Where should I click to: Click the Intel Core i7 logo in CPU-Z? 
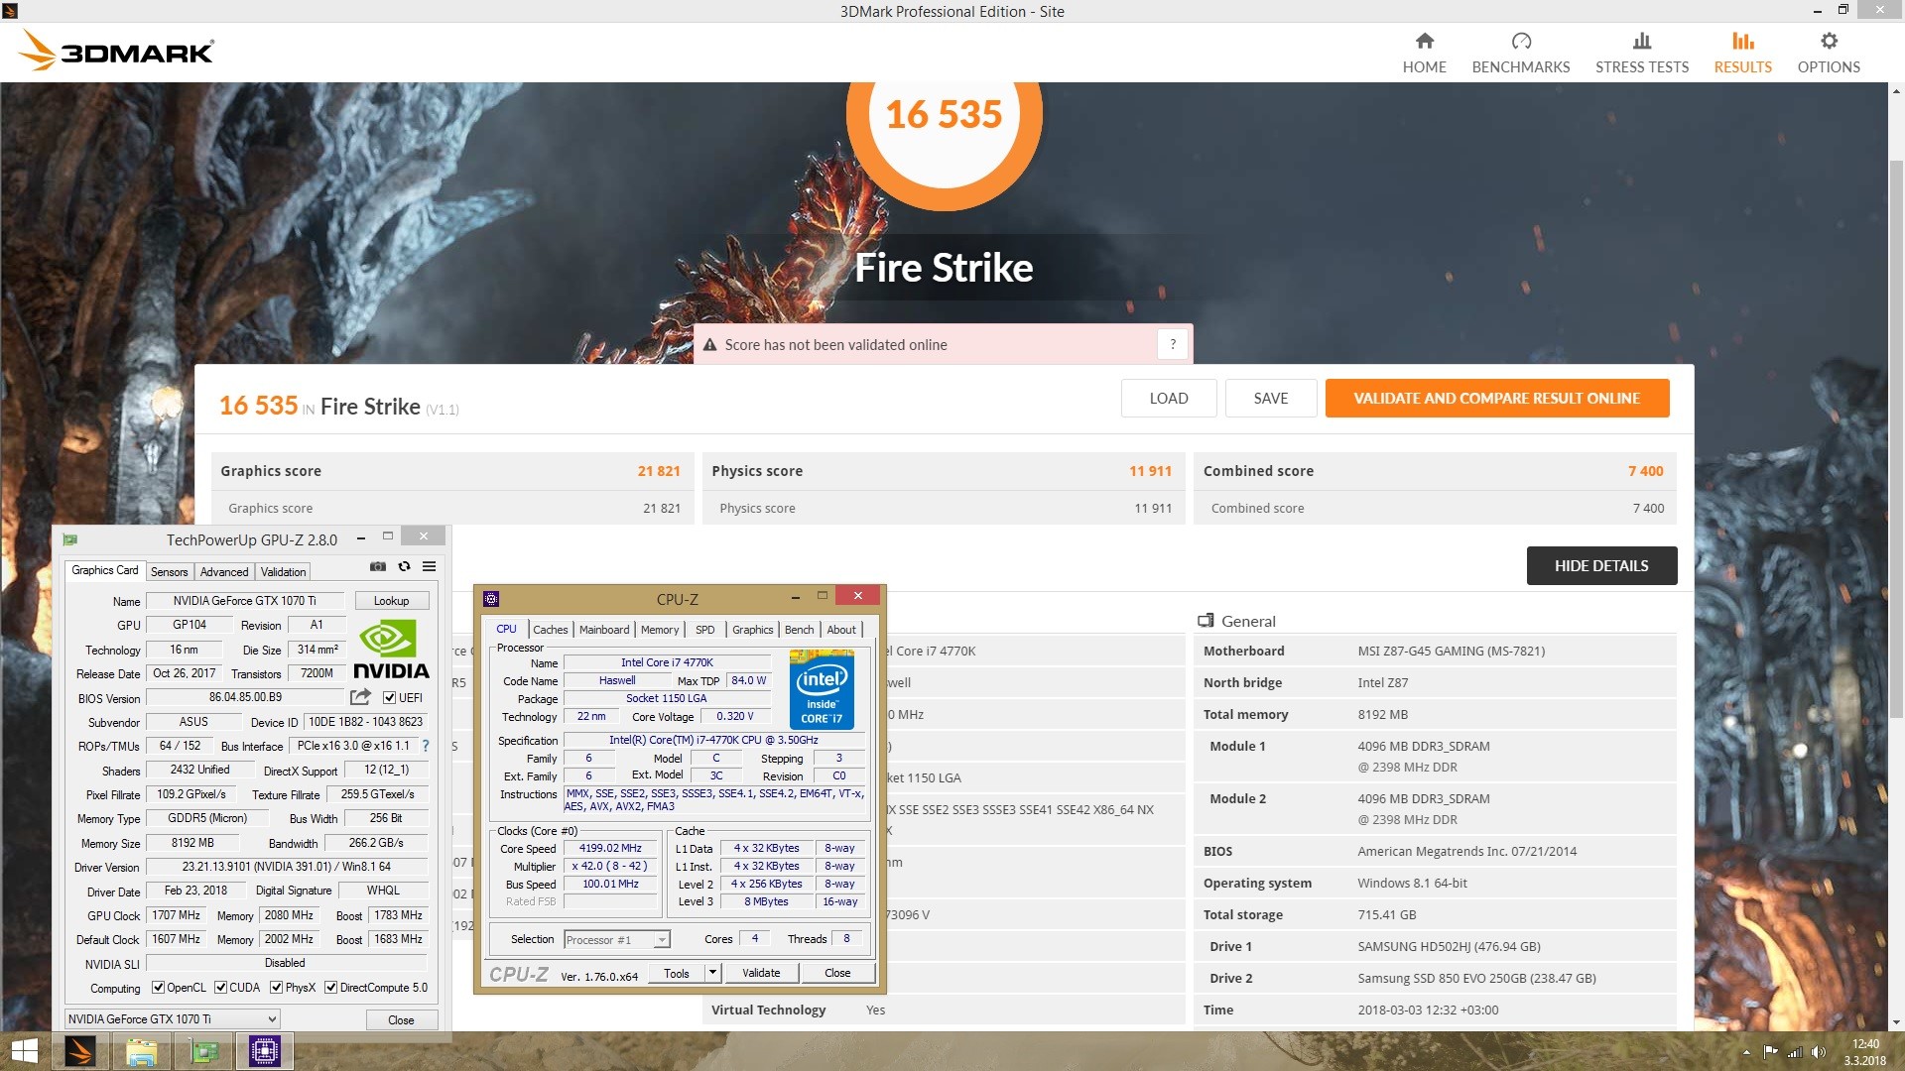[x=822, y=689]
